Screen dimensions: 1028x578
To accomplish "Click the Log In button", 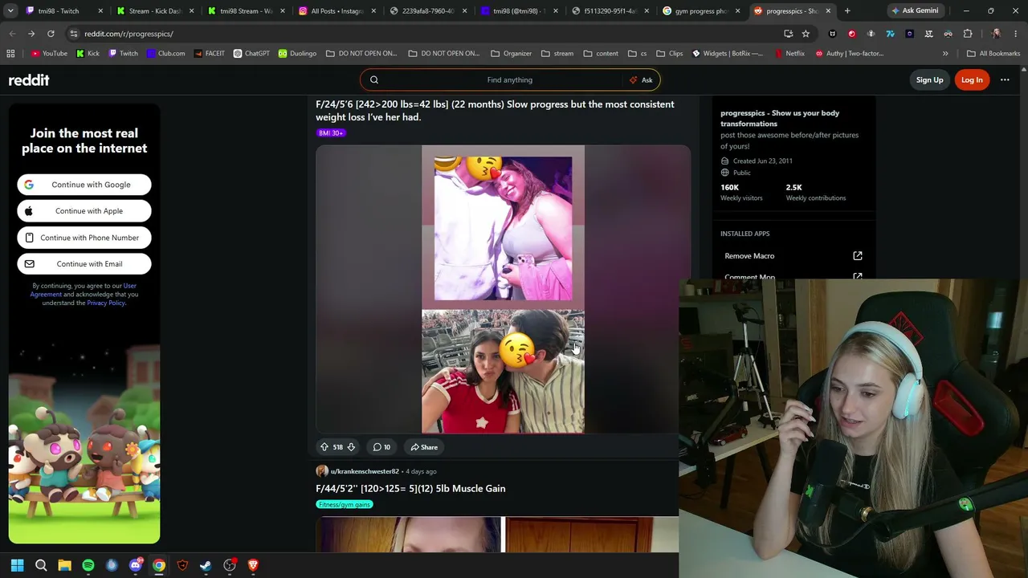I will coord(972,79).
